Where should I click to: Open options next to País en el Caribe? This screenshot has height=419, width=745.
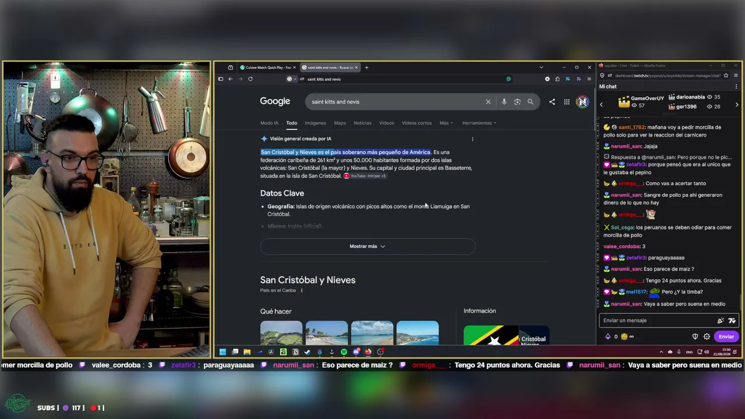[x=301, y=290]
